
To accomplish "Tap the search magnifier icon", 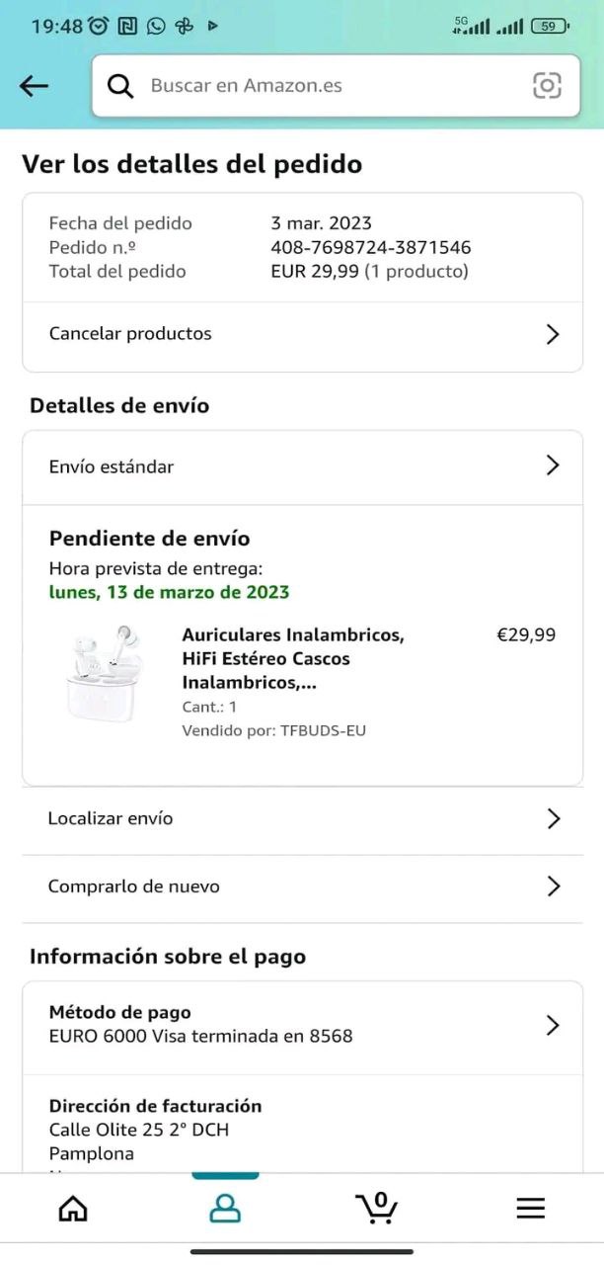I will point(120,86).
